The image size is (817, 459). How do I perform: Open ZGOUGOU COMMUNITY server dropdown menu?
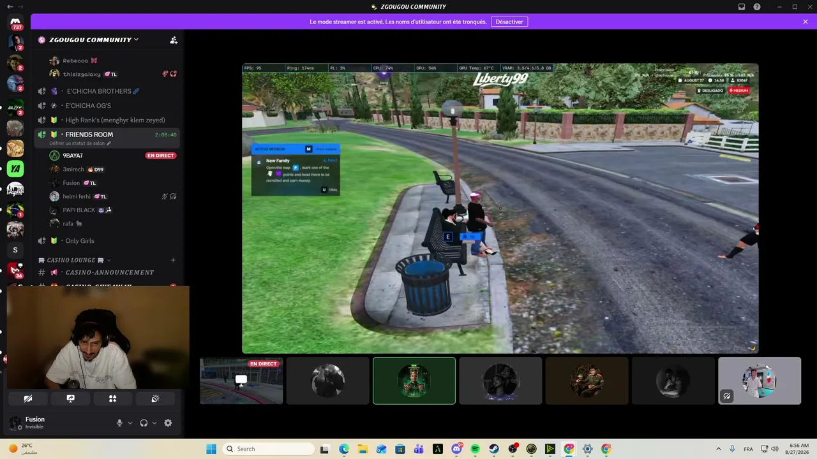tap(93, 40)
